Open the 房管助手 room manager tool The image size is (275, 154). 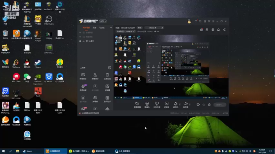point(95,76)
